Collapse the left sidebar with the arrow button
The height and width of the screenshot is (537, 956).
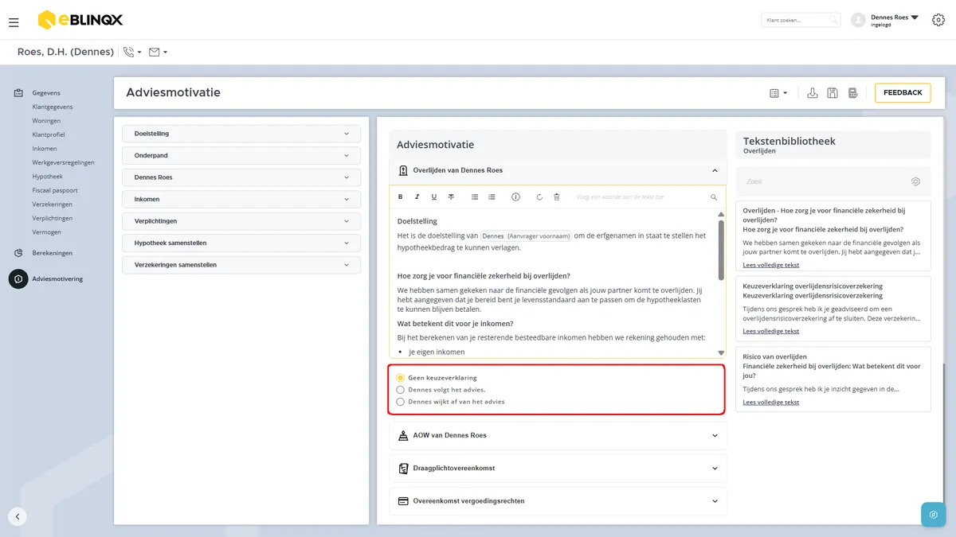[18, 516]
